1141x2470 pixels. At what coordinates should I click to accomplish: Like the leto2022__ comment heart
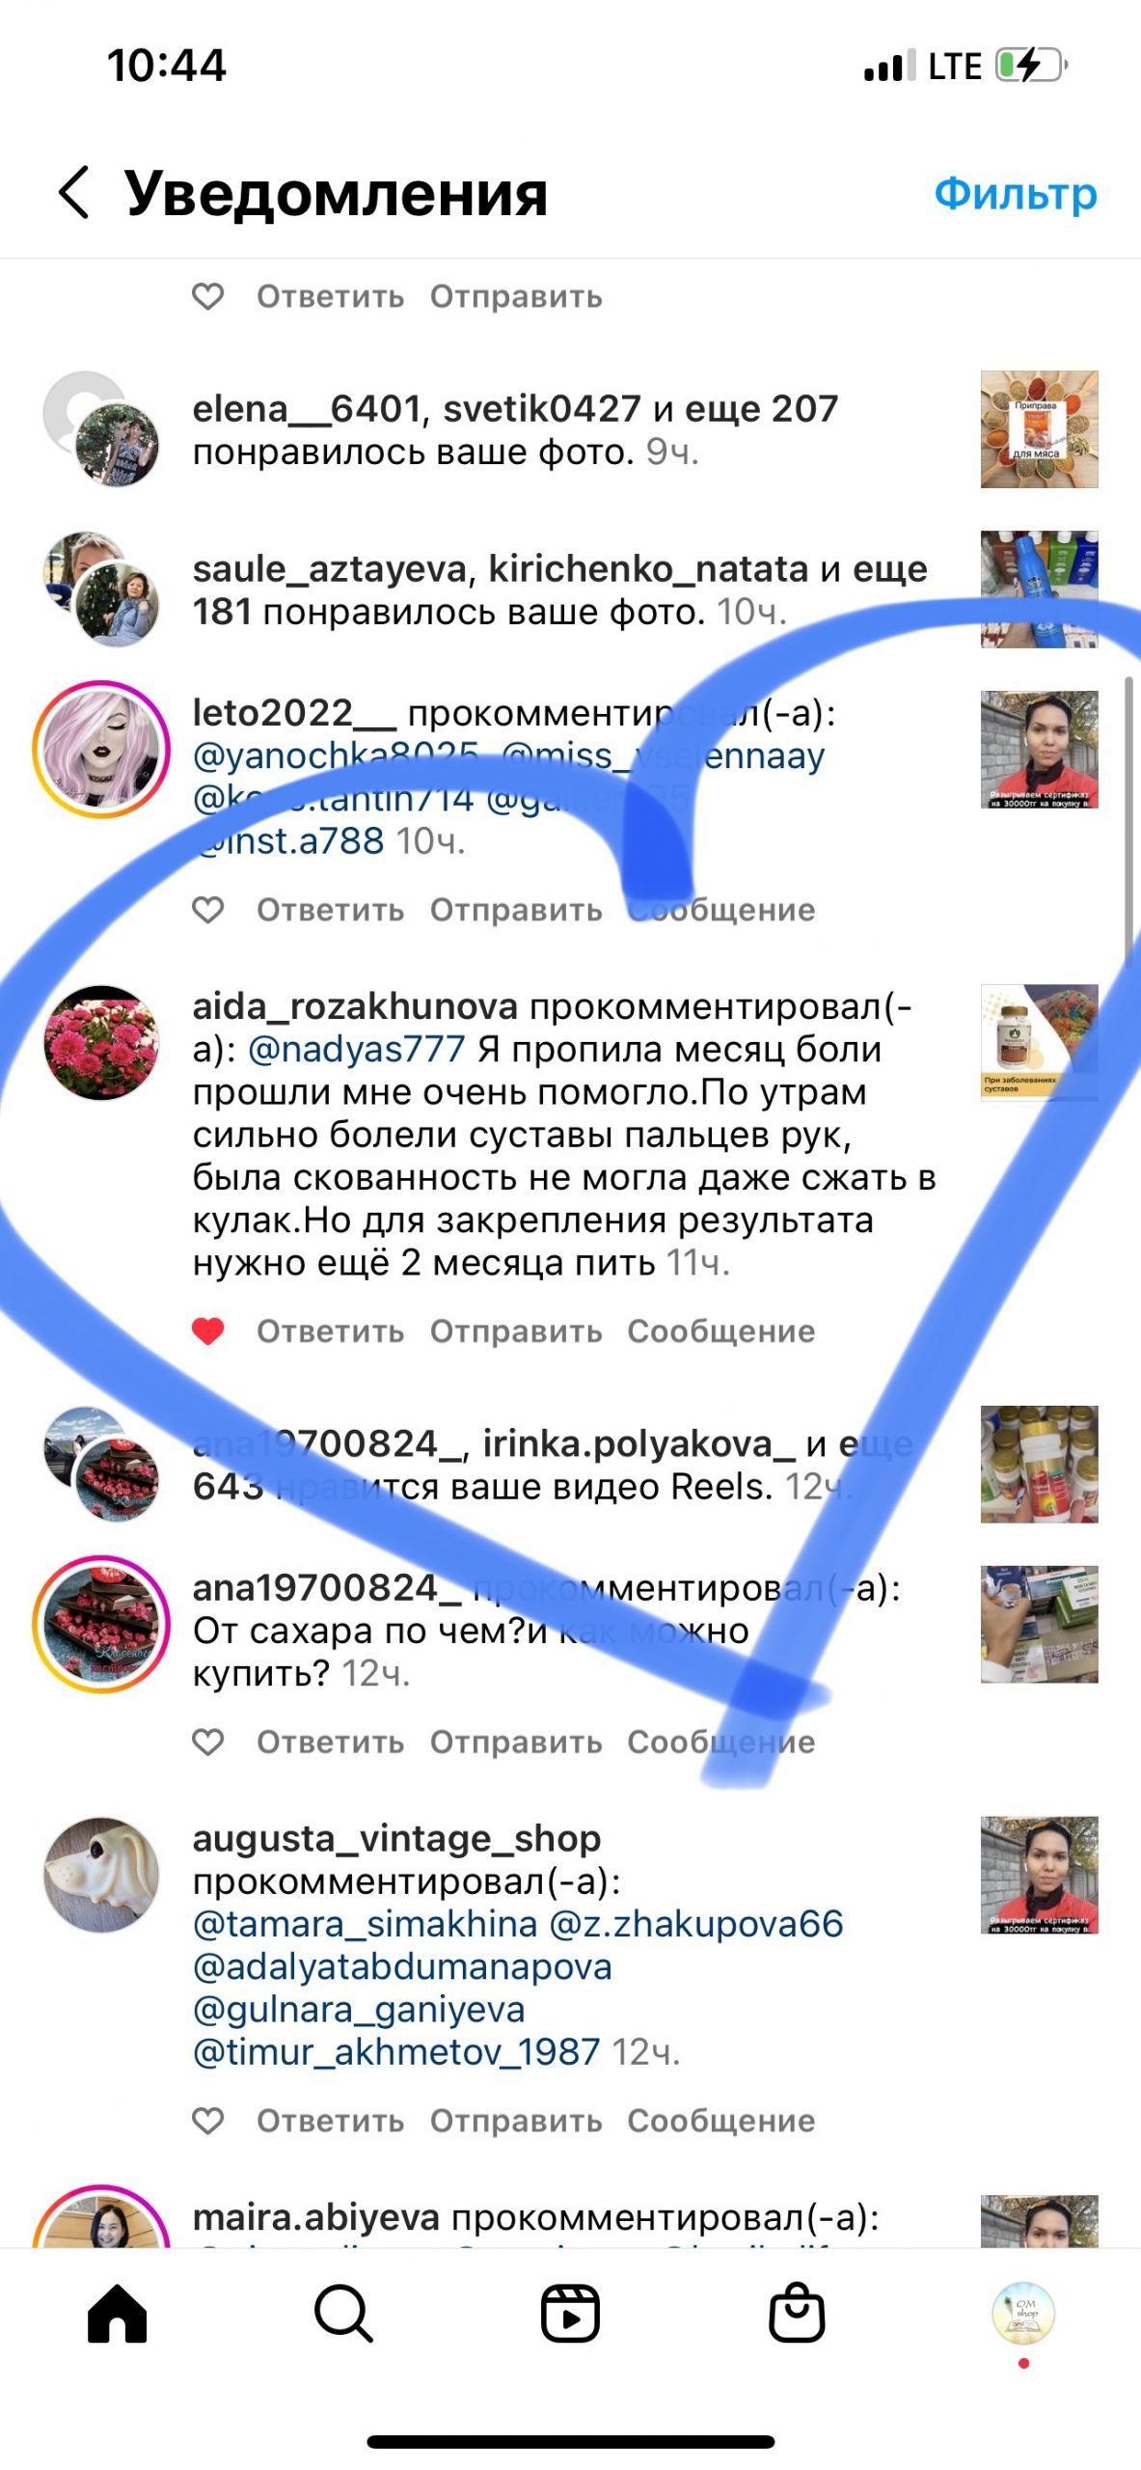208,910
